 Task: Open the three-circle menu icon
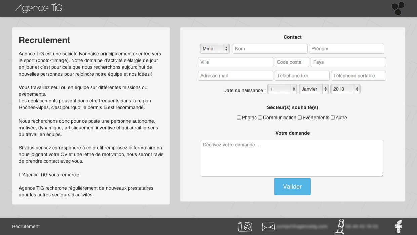(398, 8)
